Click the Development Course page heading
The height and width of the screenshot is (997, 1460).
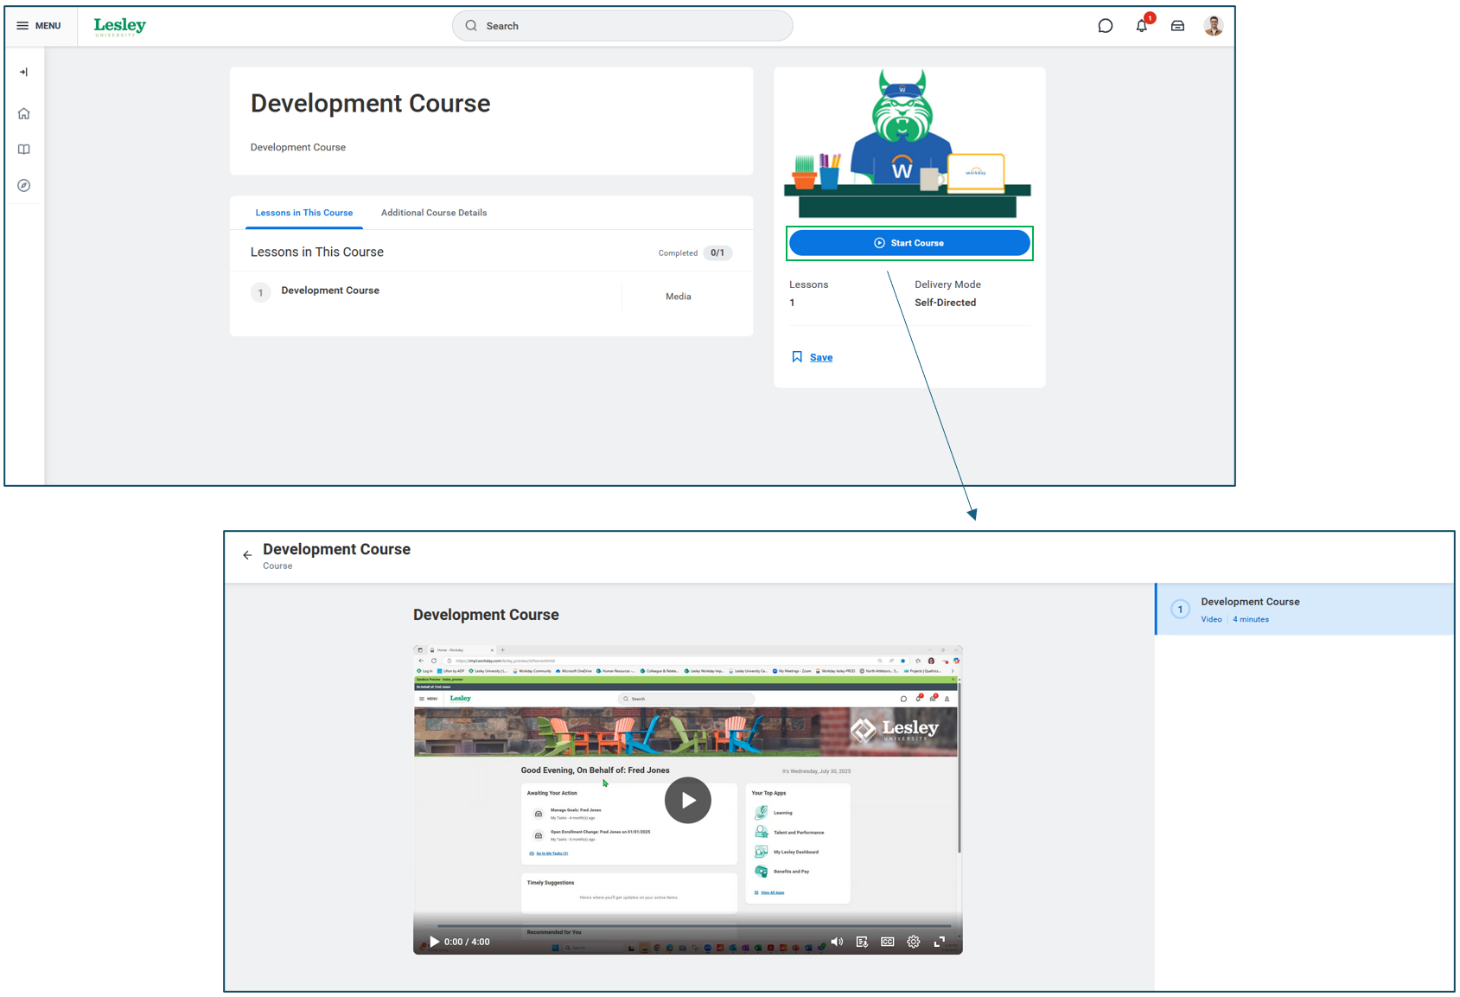pos(370,103)
